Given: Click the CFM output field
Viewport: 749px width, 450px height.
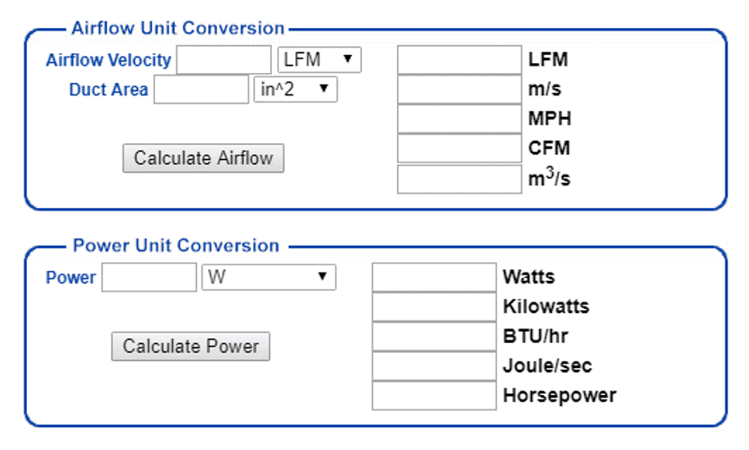Looking at the screenshot, I should (459, 148).
